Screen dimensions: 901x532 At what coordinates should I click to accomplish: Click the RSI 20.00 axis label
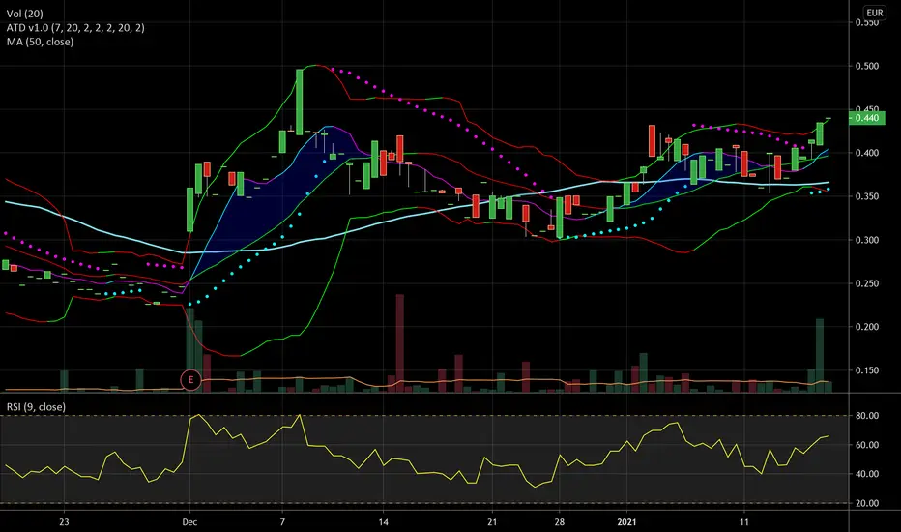click(867, 503)
